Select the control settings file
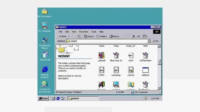Screen dimensions: 200x112 point(131,70)
